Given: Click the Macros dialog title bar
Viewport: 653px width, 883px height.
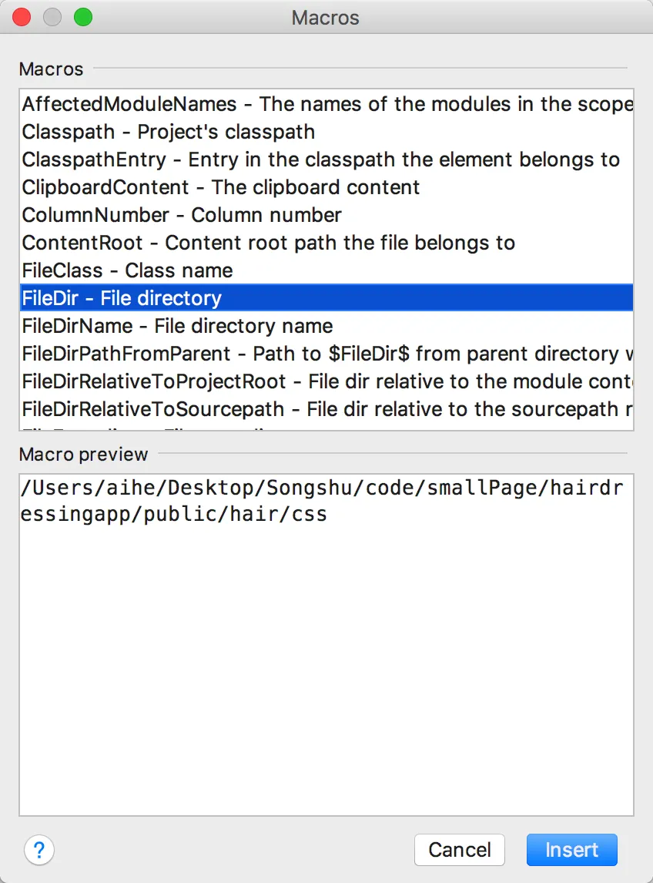Looking at the screenshot, I should 326,17.
